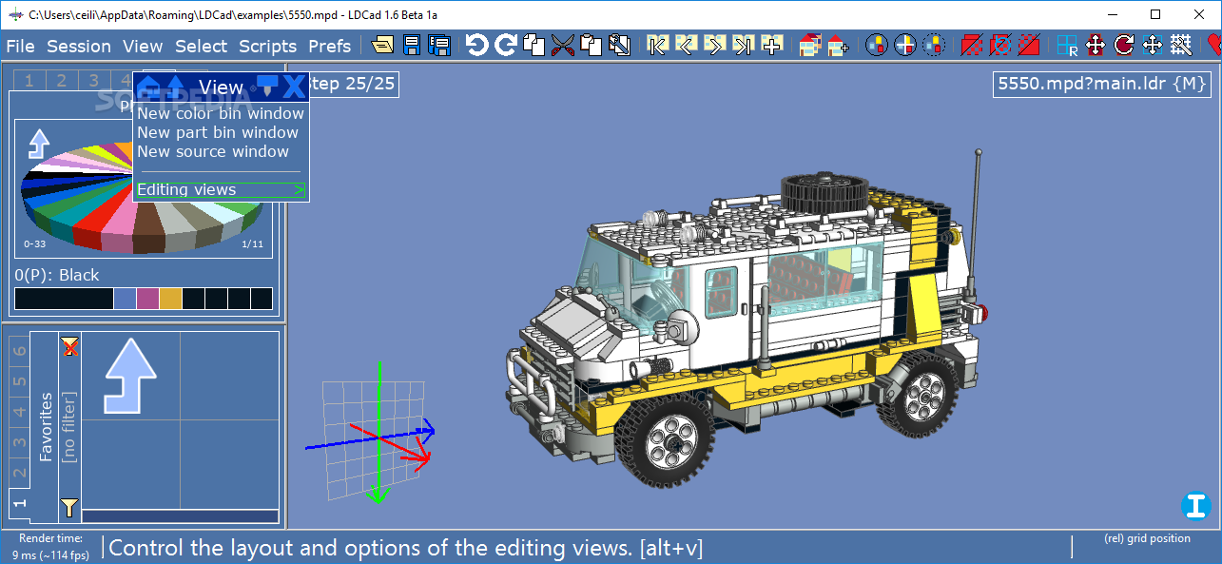Toggle the third red checkered diagonal icon
Viewport: 1222px width, 564px height.
1029,45
